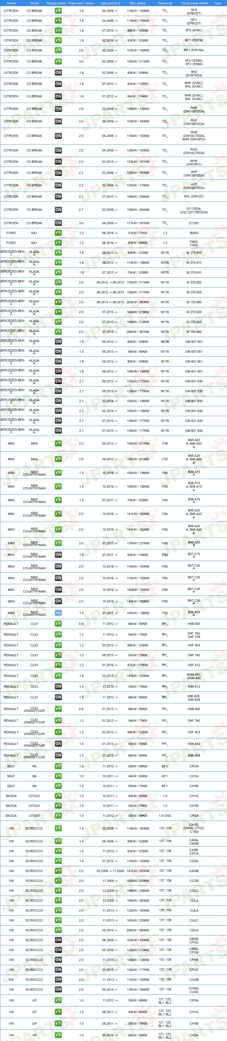Image resolution: width=227 pixels, height=1041 pixels.
Task: Click the Opis column header
Action: (x=218, y=3)
